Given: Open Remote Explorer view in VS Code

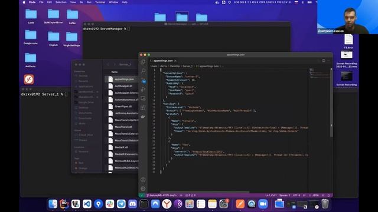Looking at the screenshot, I should click(143, 98).
